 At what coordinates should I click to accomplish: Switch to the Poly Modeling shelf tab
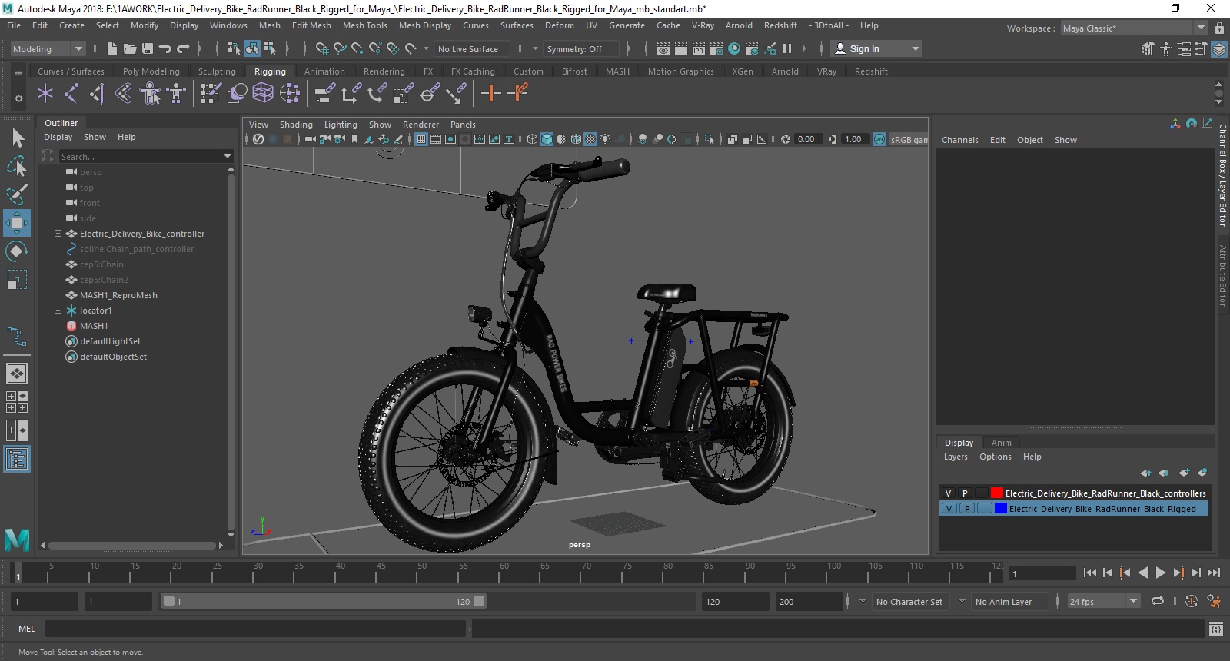click(151, 71)
